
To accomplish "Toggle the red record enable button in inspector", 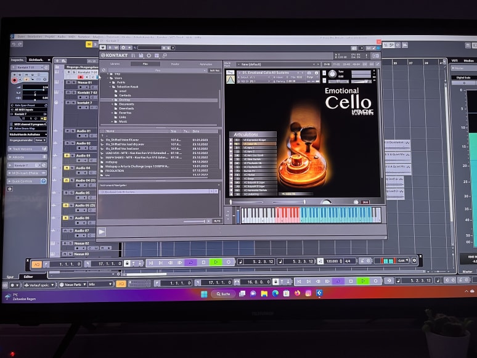I will pos(14,80).
